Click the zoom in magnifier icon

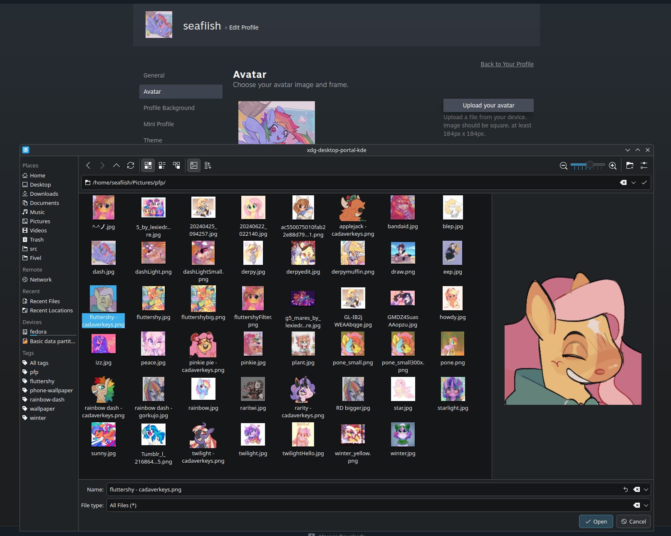[x=612, y=166]
